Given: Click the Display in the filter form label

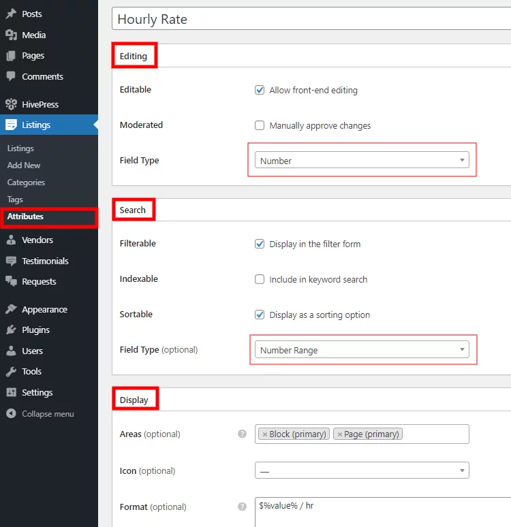Looking at the screenshot, I should click(315, 244).
